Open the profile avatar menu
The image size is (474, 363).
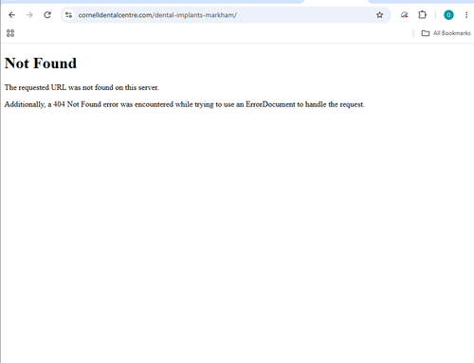(x=448, y=15)
